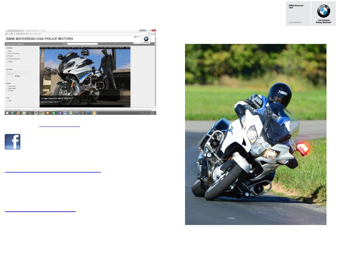Click the BMW roundel logo on the slide
The height and width of the screenshot is (261, 342).
(324, 11)
